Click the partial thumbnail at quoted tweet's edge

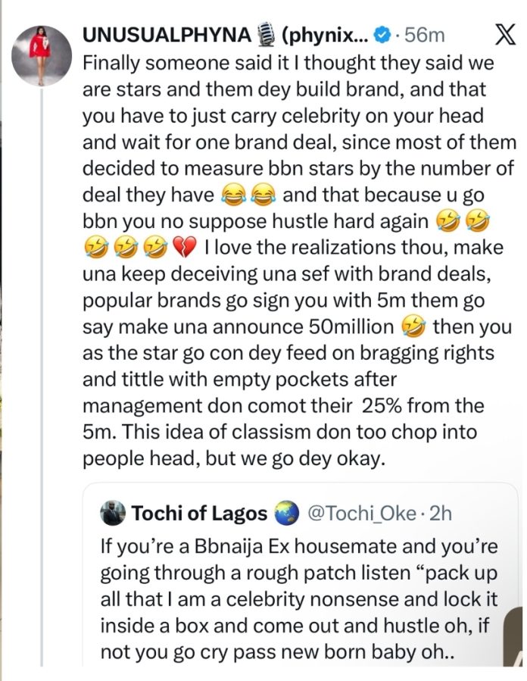pos(513,636)
